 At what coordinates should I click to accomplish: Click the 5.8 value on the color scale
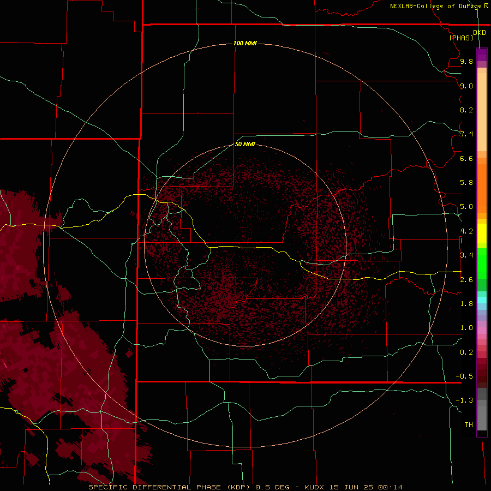[x=466, y=183]
